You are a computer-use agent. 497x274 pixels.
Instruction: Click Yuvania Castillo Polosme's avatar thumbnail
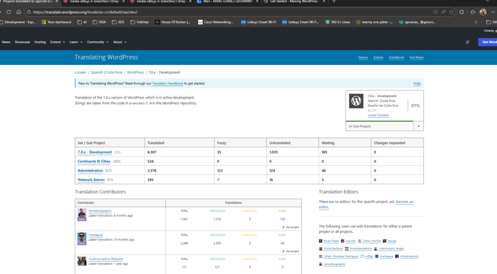82,261
